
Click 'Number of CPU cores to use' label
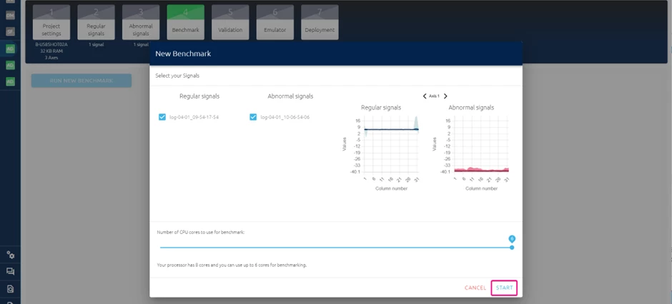tap(201, 232)
